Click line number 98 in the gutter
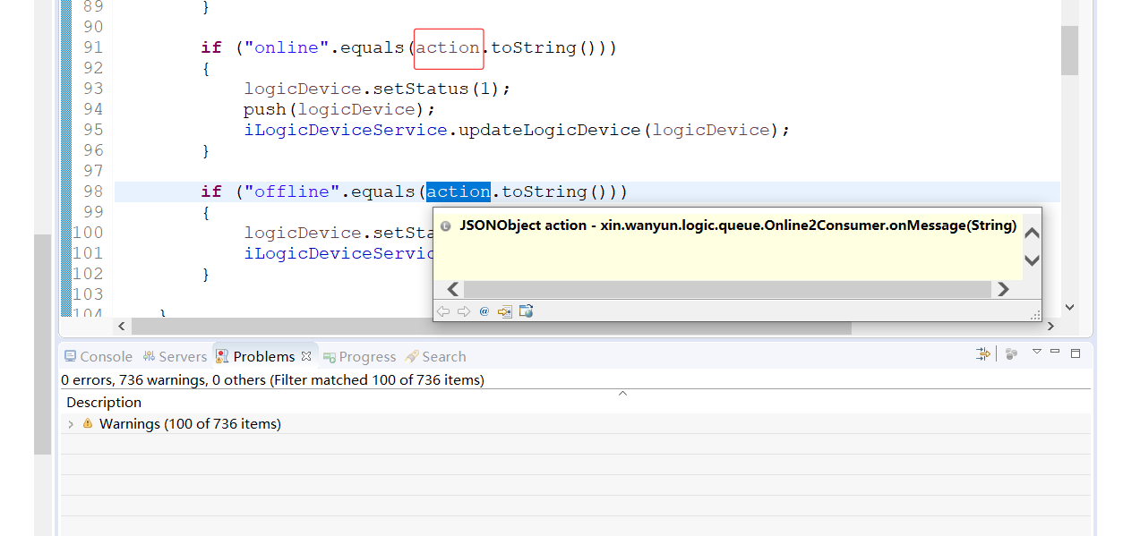Viewport: 1123px width, 536px height. [92, 191]
